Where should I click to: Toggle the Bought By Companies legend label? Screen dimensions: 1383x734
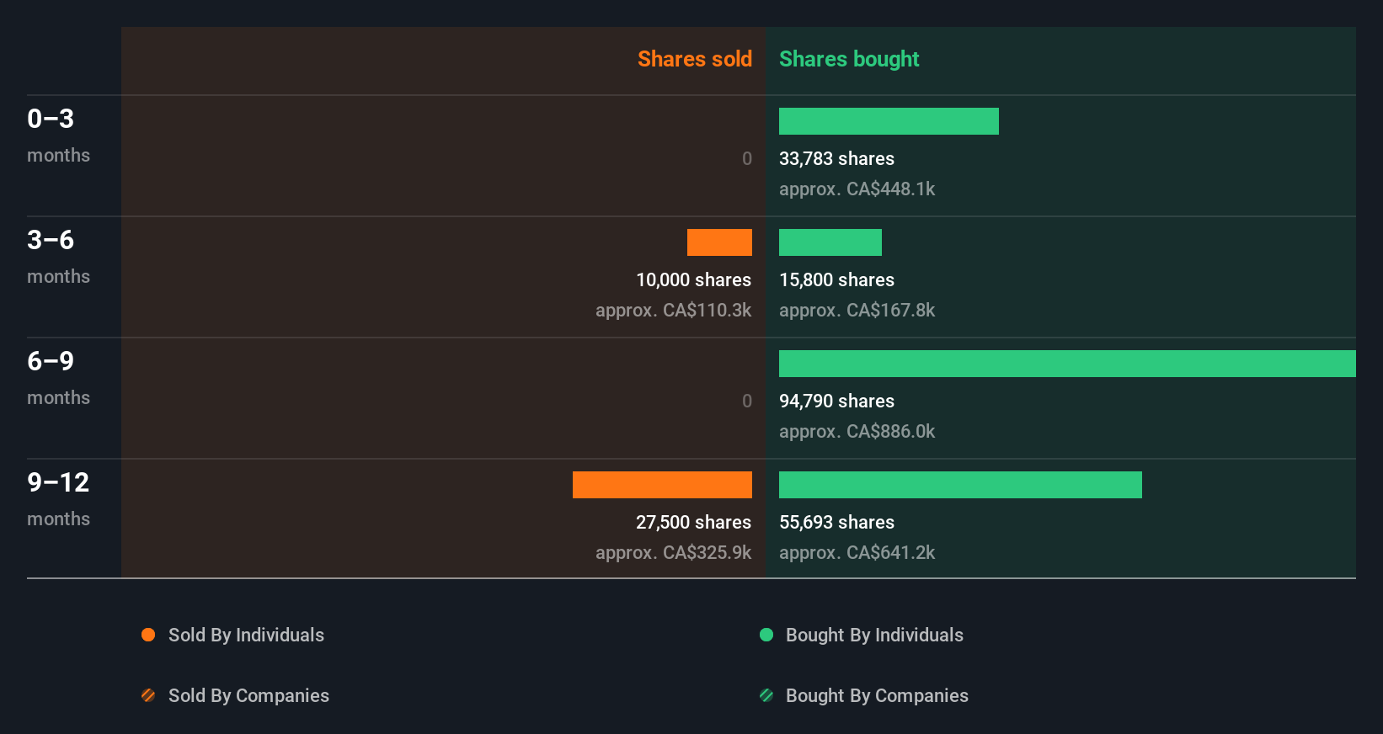877,695
